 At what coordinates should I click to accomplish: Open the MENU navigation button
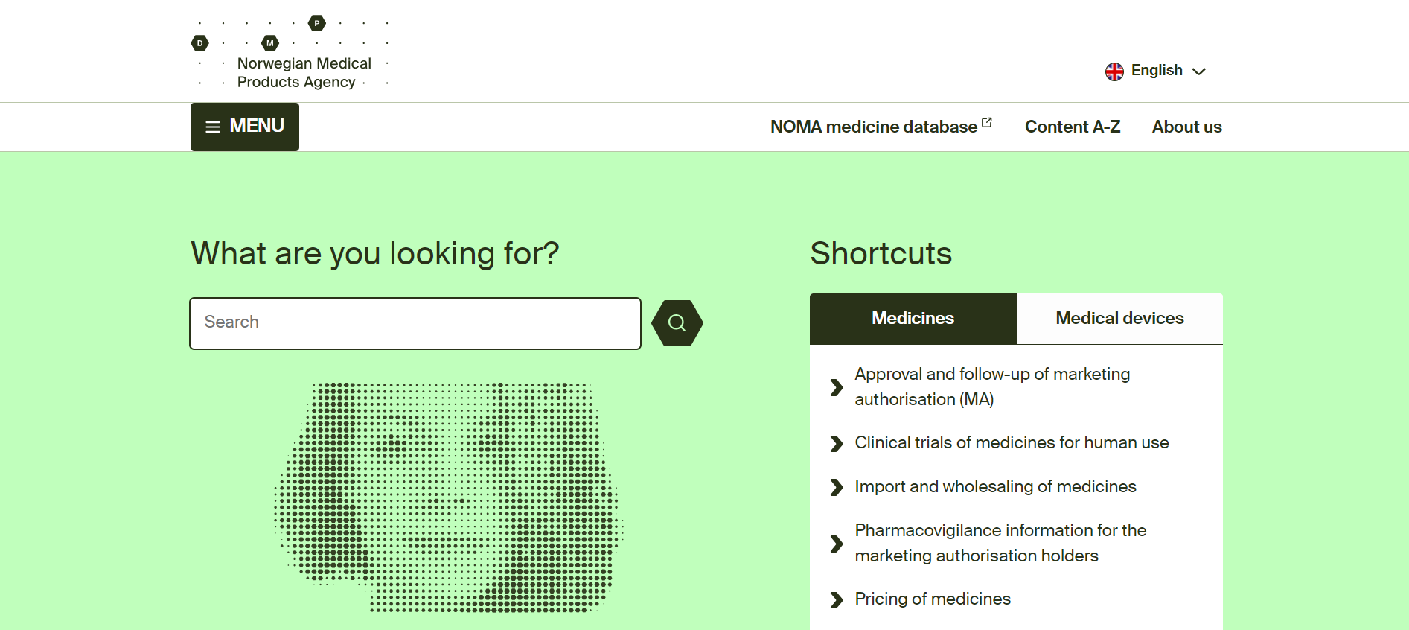245,127
